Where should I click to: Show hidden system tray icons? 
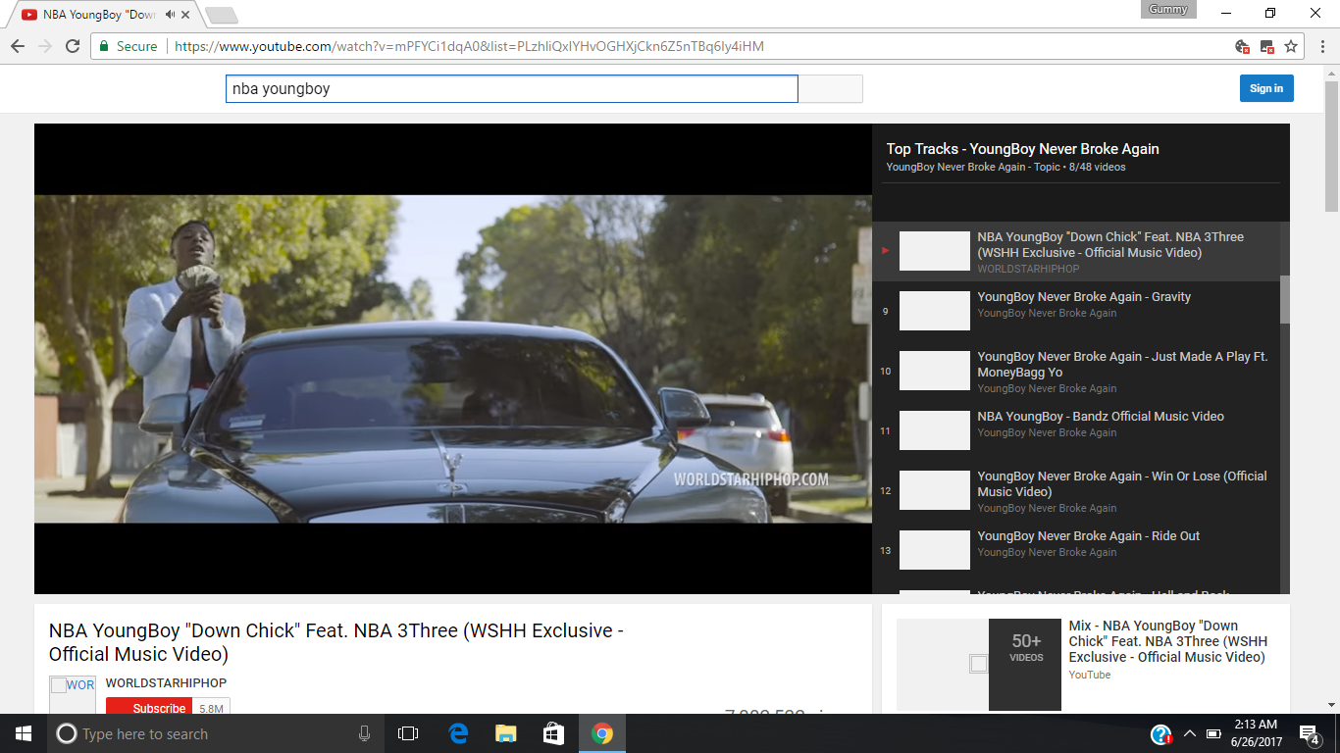(1189, 733)
